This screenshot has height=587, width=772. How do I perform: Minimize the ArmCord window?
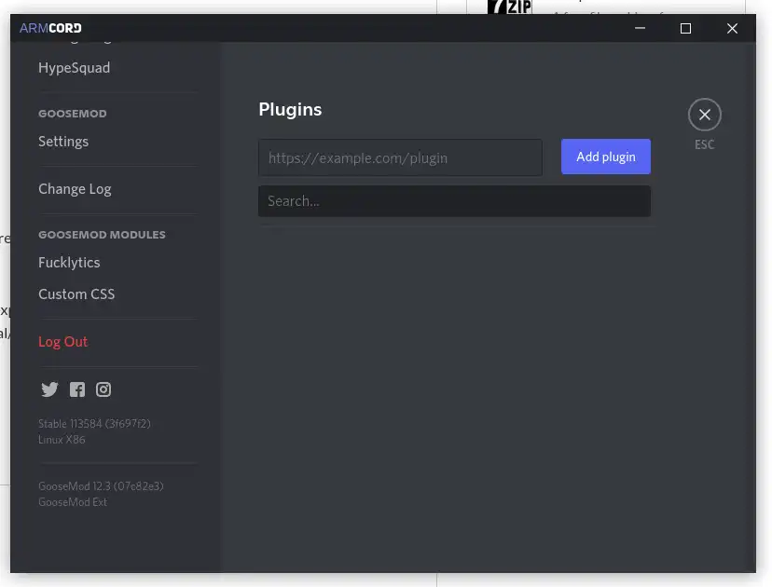(x=640, y=28)
